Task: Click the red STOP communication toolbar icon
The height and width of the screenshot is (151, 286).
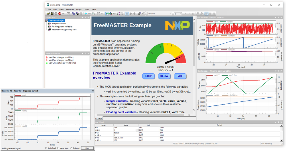Action: tap(60, 13)
